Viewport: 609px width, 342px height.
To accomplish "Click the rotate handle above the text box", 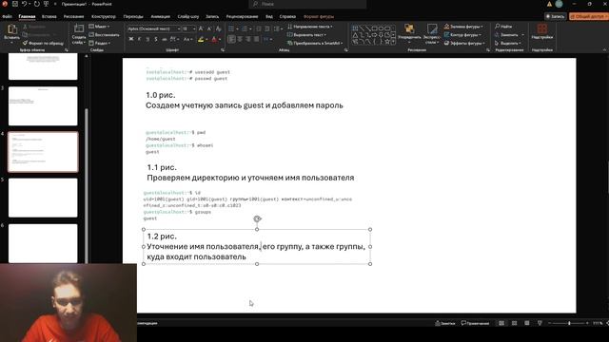I will point(257,219).
